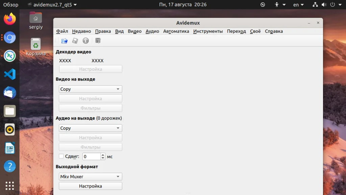
Task: Launch Rhythmbox music player from the dock
Action: click(10, 129)
